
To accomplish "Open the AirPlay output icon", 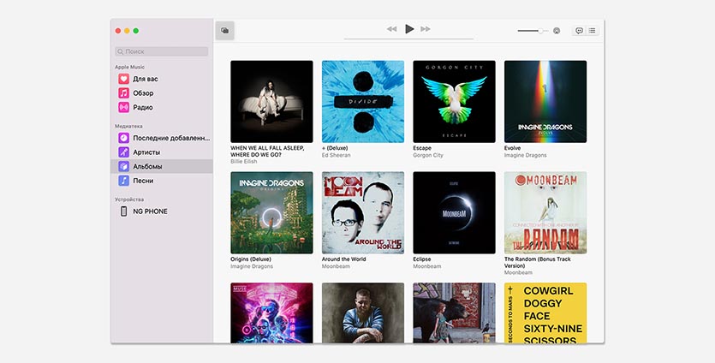I will 557,31.
